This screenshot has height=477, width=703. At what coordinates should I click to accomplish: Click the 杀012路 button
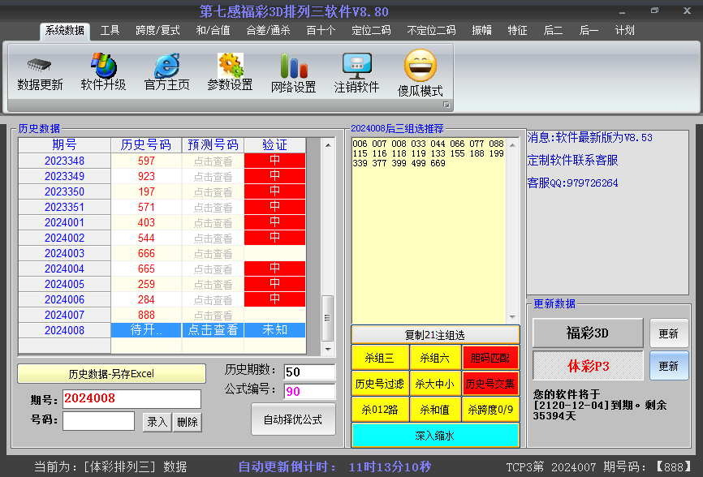[x=380, y=410]
